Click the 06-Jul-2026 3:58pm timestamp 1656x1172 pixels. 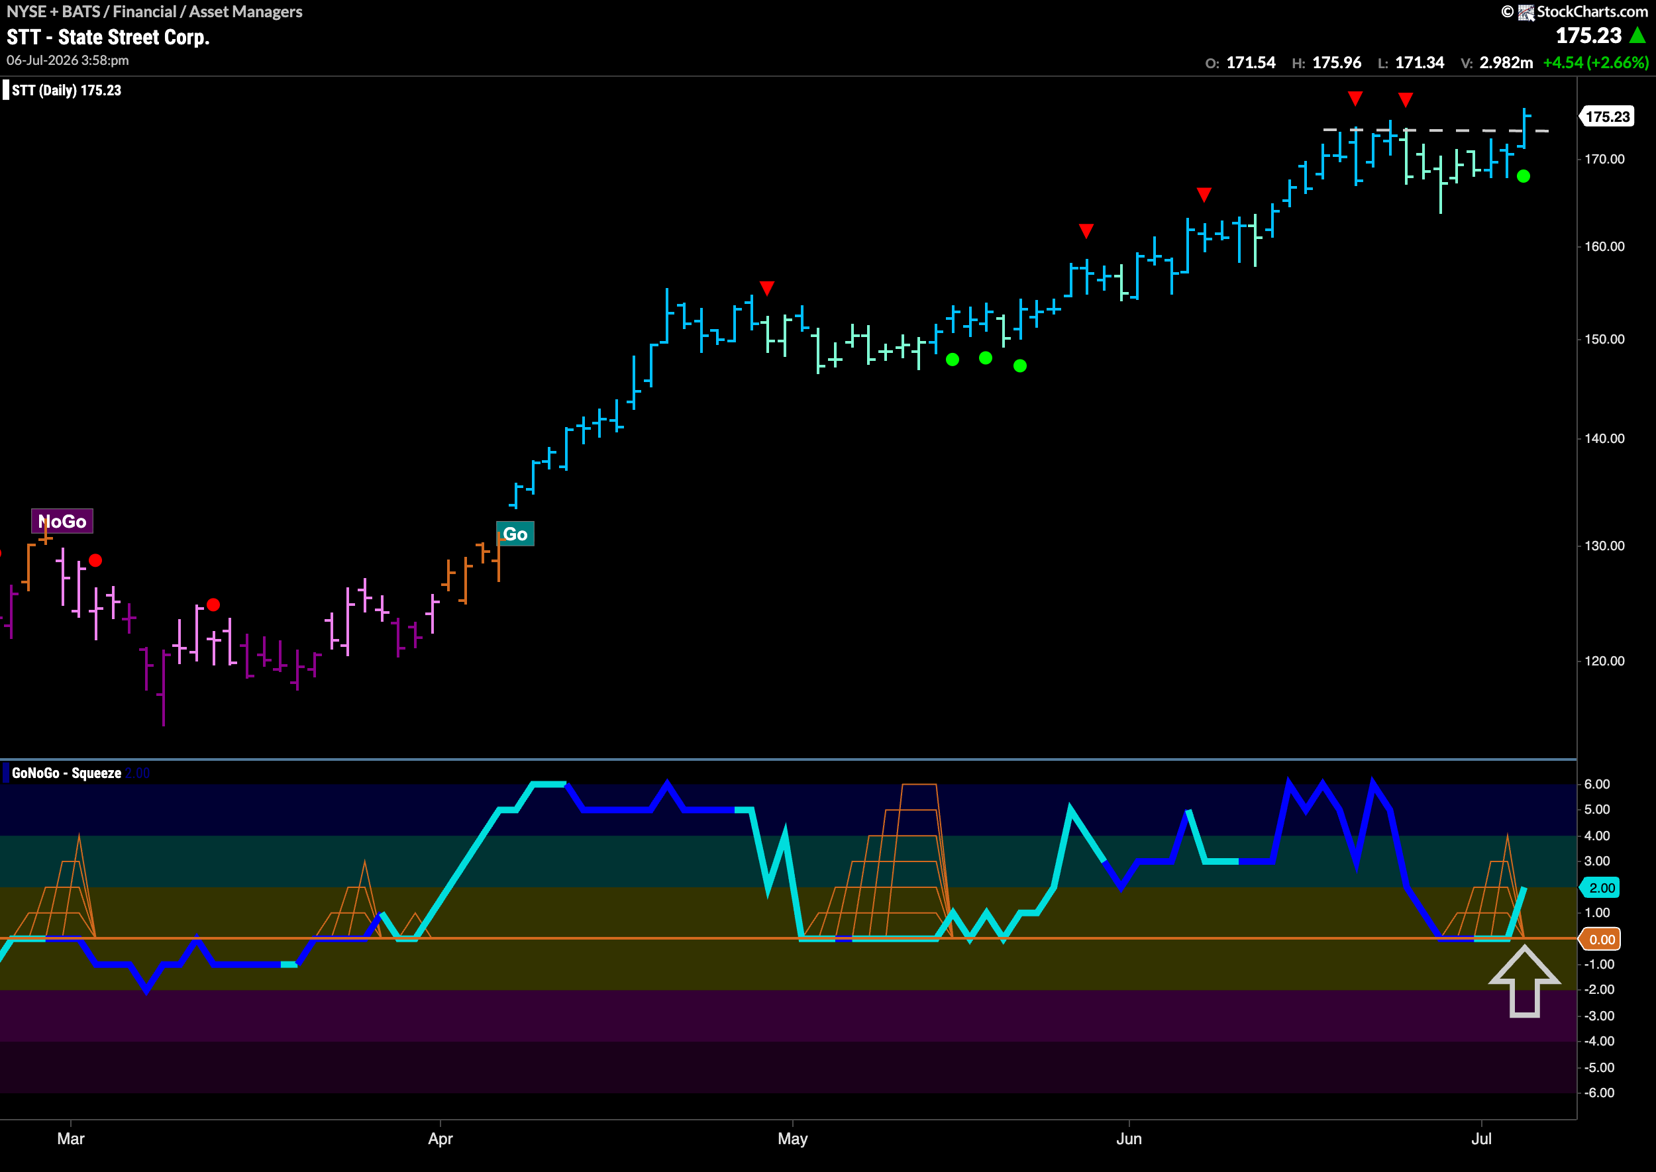(68, 61)
